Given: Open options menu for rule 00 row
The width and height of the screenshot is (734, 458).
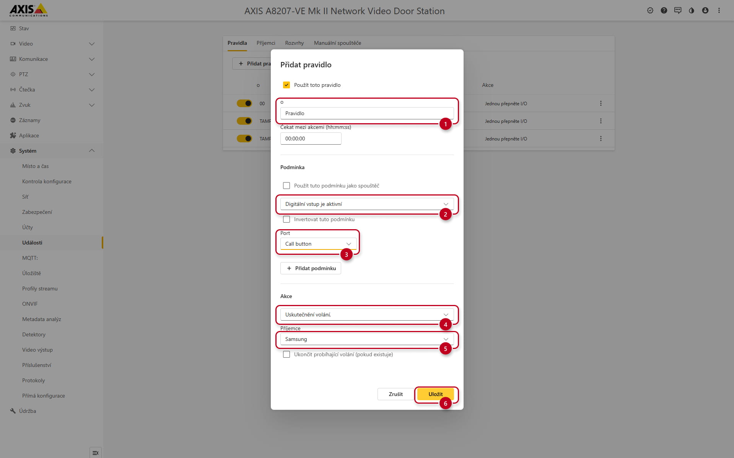Looking at the screenshot, I should click(601, 103).
